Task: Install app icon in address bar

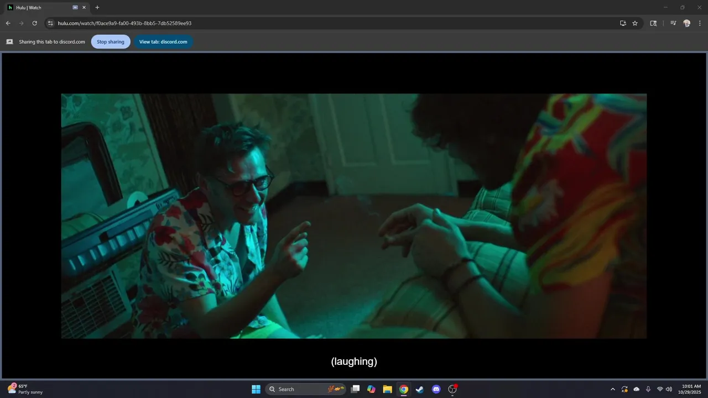Action: click(x=623, y=23)
